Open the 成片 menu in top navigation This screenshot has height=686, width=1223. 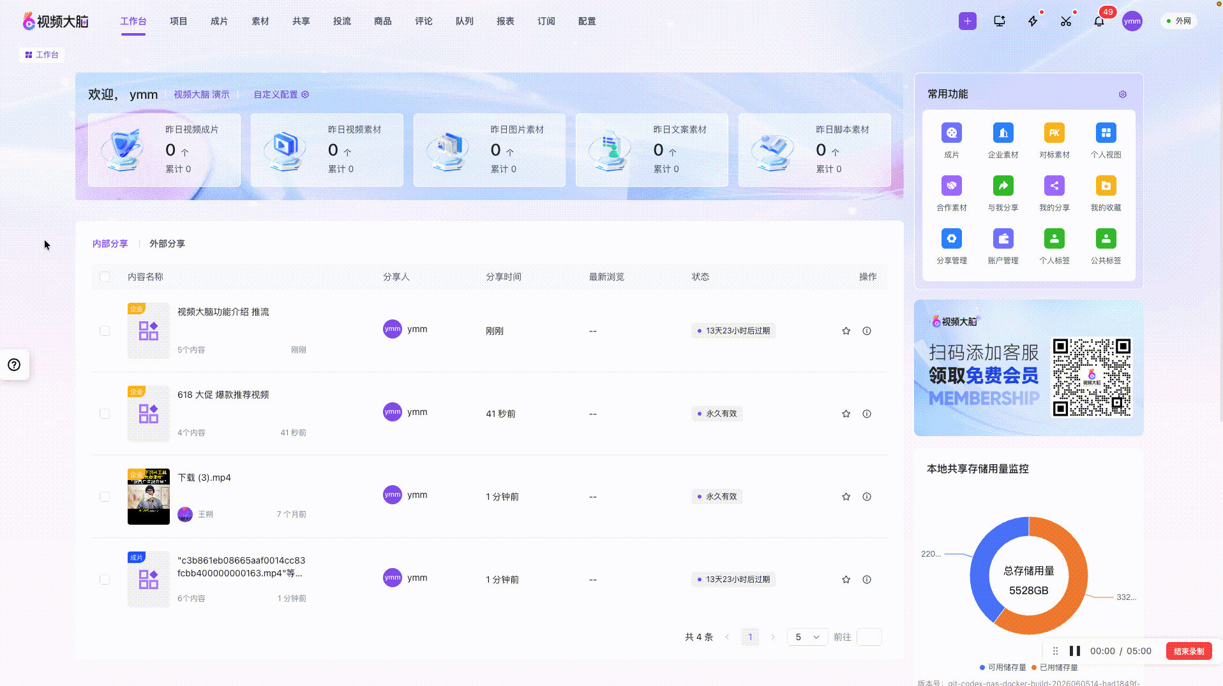pyautogui.click(x=220, y=21)
